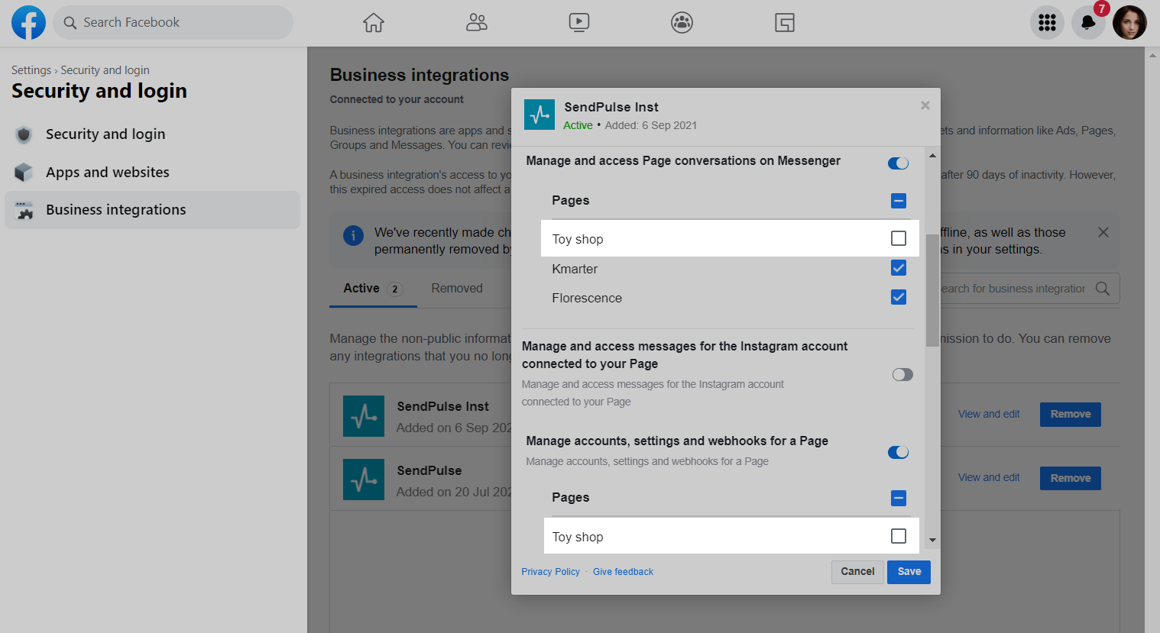The height and width of the screenshot is (633, 1160).
Task: Open Security and login in the sidebar
Action: coord(152,134)
